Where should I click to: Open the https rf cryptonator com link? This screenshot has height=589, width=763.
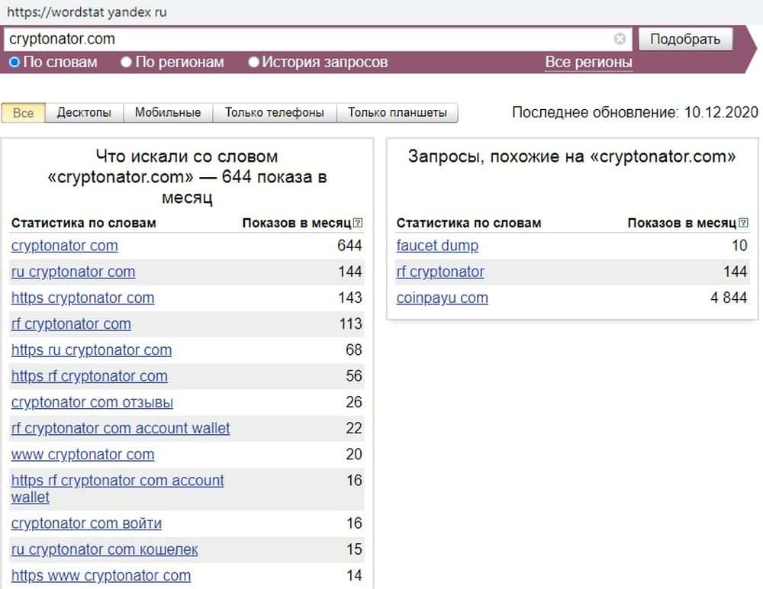[x=89, y=376]
